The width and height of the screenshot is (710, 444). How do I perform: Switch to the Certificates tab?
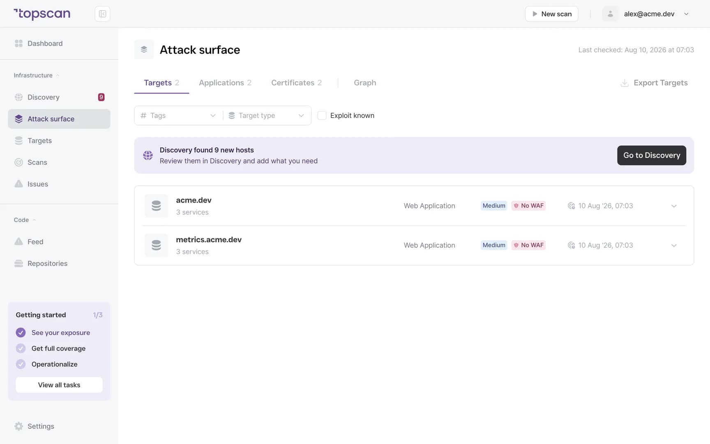click(297, 83)
